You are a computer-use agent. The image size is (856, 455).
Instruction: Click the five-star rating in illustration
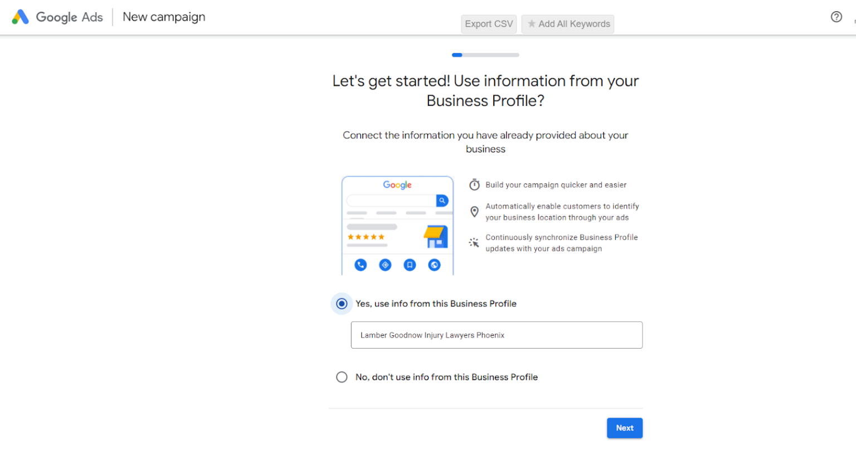point(366,237)
